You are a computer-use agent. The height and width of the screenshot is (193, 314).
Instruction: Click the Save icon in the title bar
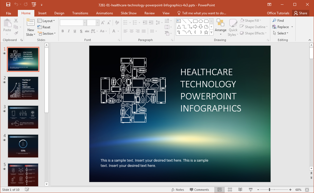point(8,4)
